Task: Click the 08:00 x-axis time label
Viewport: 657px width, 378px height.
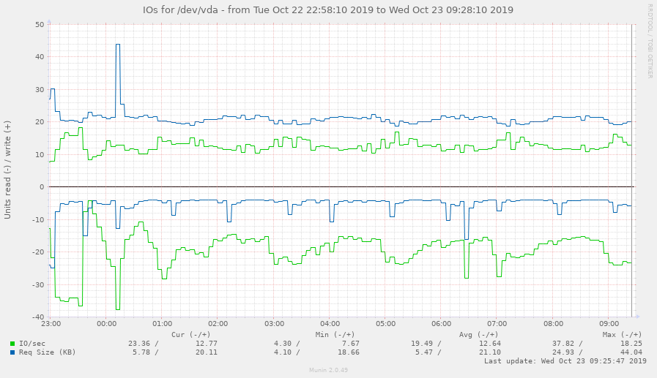Action: (554, 324)
